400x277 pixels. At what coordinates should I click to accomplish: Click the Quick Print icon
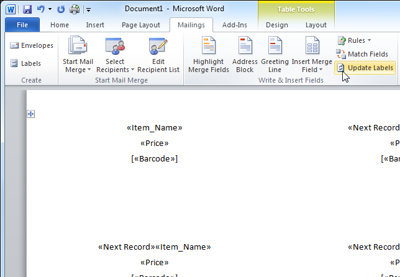pyautogui.click(x=75, y=9)
